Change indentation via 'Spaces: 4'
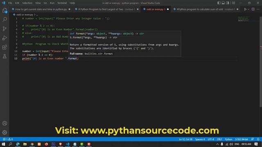Image resolution: width=262 pixels, height=147 pixels. click(x=200, y=139)
